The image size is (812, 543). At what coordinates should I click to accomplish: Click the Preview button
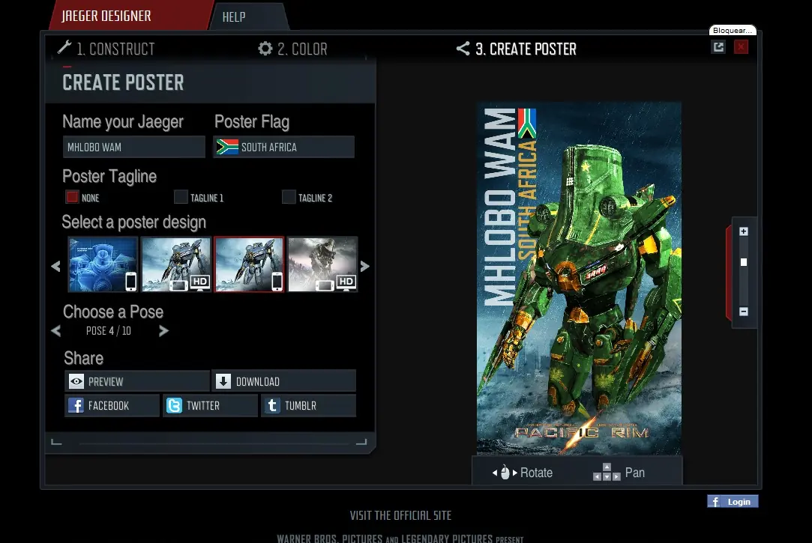click(137, 381)
